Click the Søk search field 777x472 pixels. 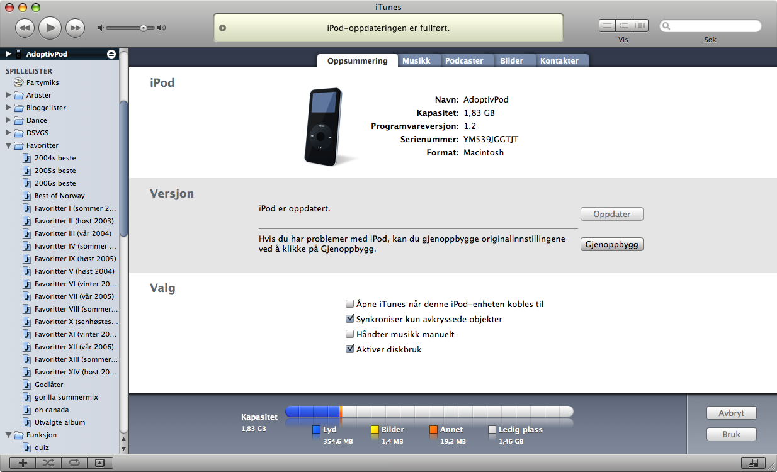point(710,26)
